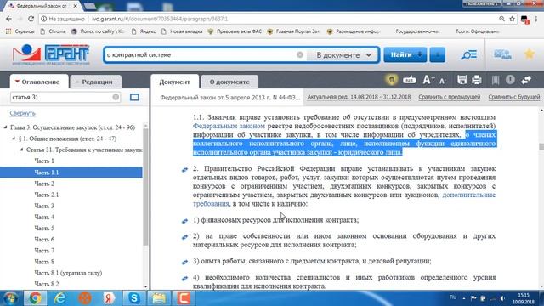The width and height of the screenshot is (544, 306).
Task: Open the people icon beside the star
Action: click(502, 54)
